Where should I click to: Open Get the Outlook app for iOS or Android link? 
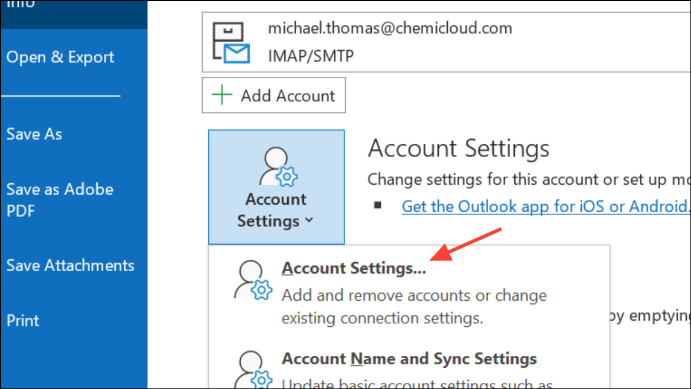click(x=546, y=207)
